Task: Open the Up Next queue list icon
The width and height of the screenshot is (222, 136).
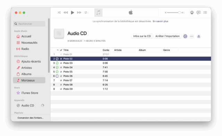Action: (x=205, y=12)
